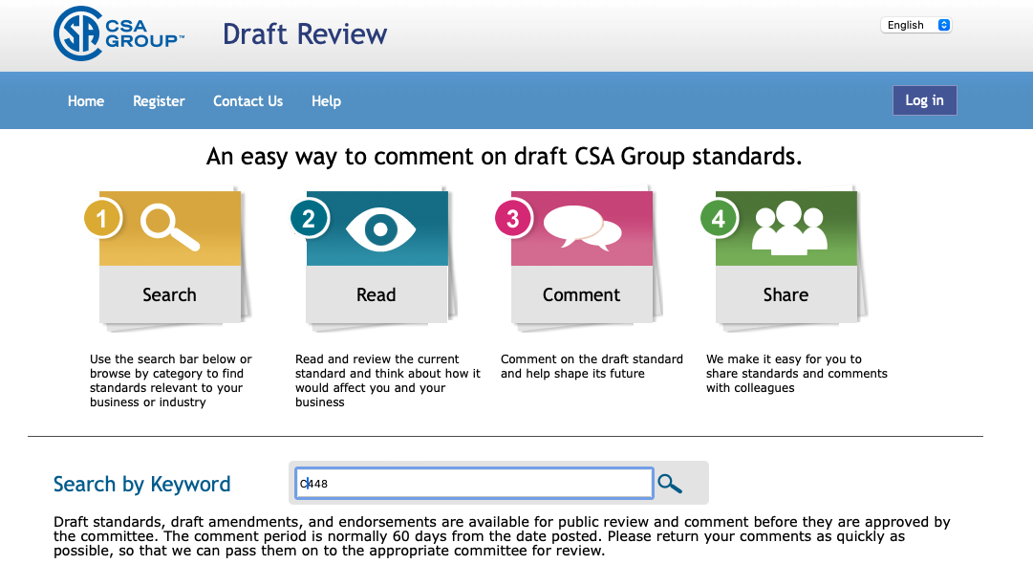Click the Draft Review page title
This screenshot has width=1033, height=586.
[305, 34]
